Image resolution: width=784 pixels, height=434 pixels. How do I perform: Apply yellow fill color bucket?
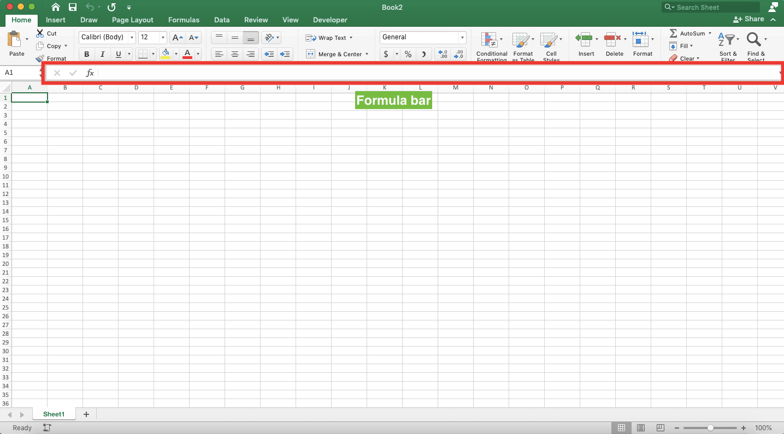(166, 54)
